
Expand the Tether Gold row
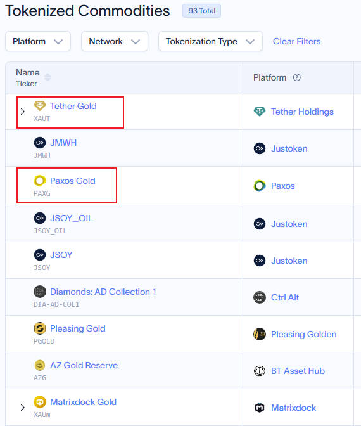(x=23, y=112)
